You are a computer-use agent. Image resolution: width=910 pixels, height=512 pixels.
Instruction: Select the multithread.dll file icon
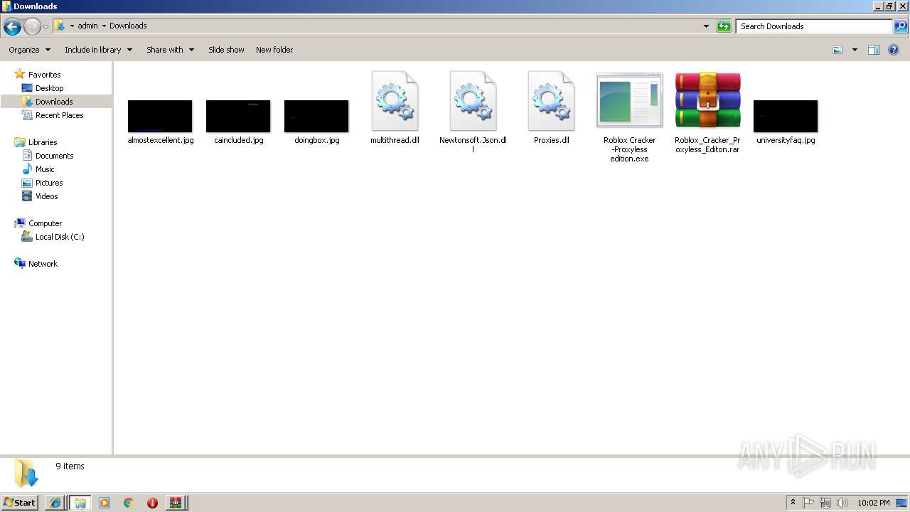[395, 101]
